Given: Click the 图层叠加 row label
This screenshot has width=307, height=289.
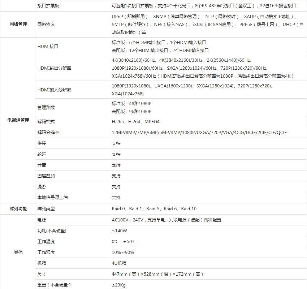Looking at the screenshot, I should [x=46, y=176].
